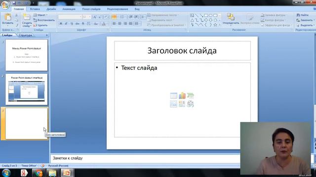The width and height of the screenshot is (316, 177).
Task: Click the spell check icon in status bar
Action: [42, 166]
